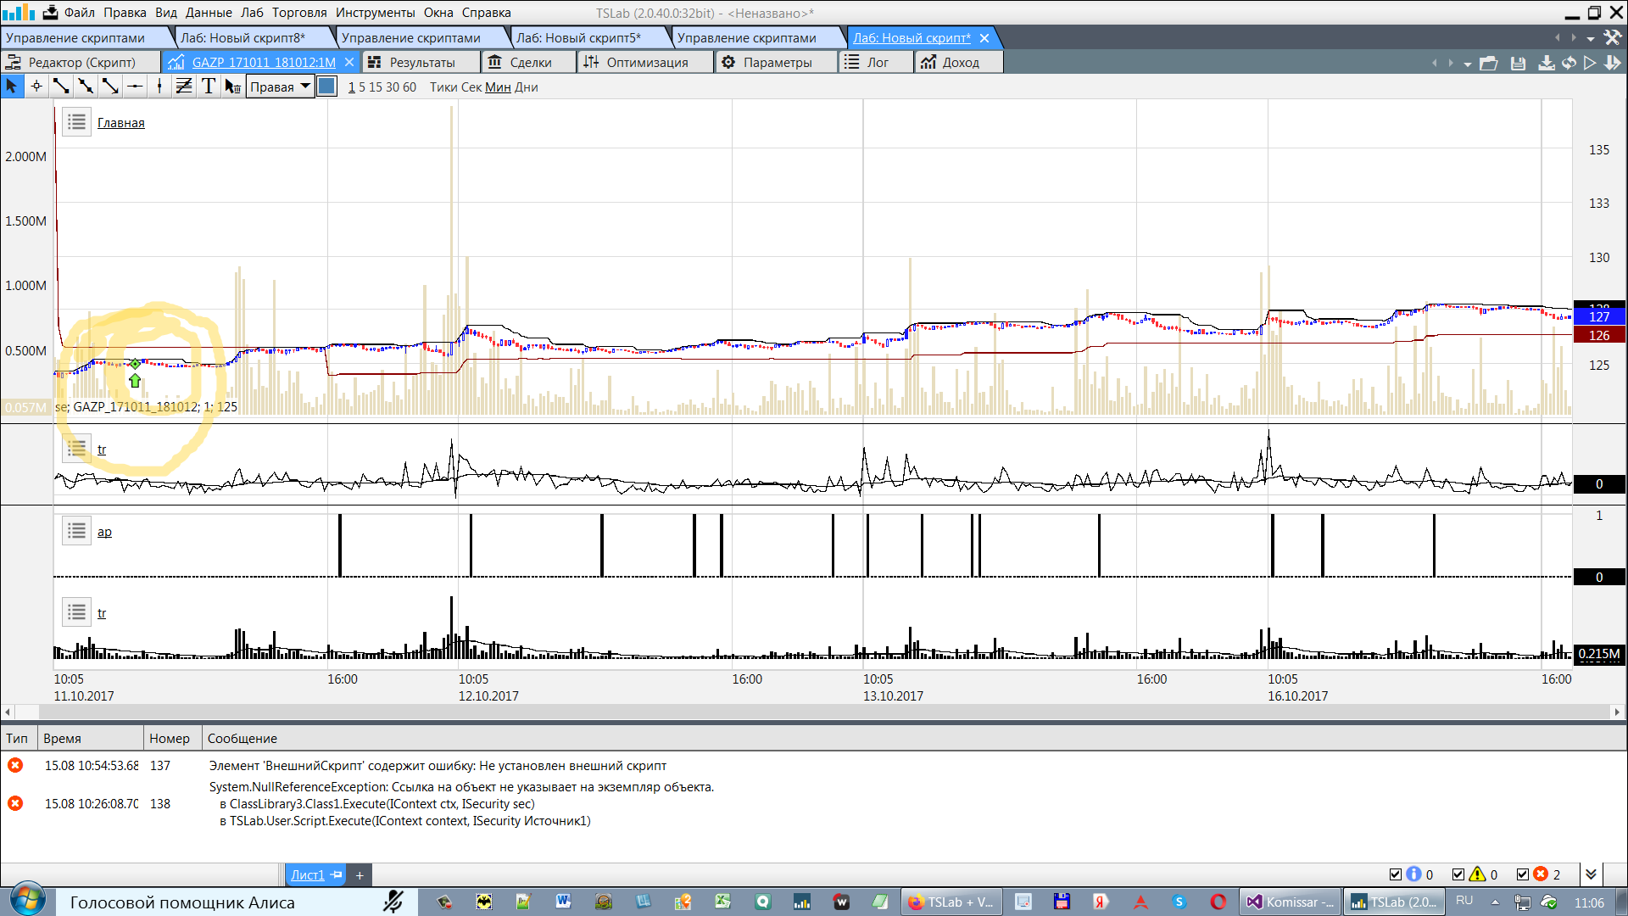The width and height of the screenshot is (1628, 916).
Task: Click the run script play icon
Action: click(1590, 63)
